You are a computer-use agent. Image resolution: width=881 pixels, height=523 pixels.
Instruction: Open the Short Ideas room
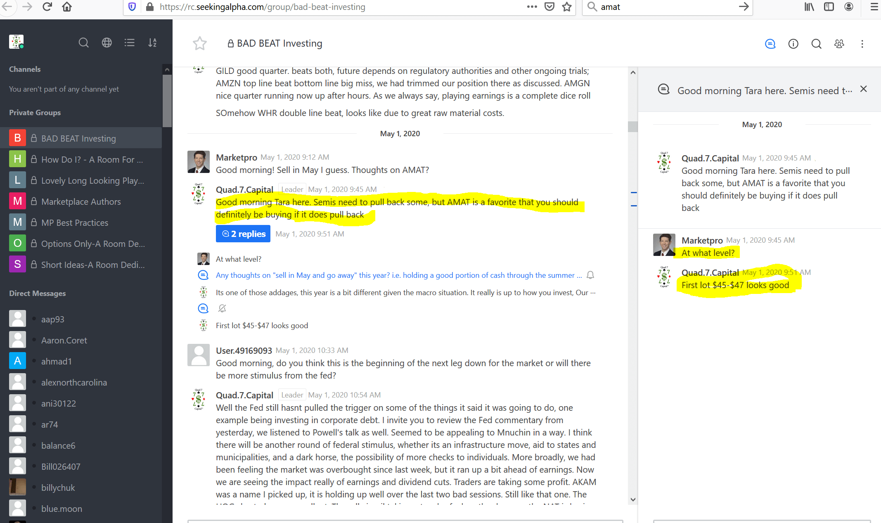pyautogui.click(x=81, y=264)
